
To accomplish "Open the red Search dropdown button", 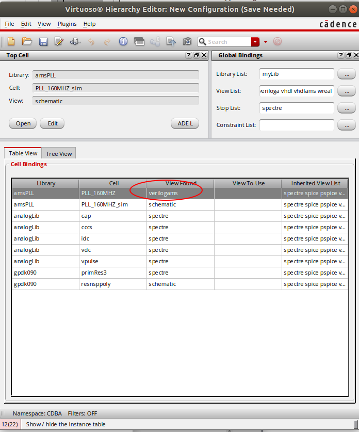I will 255,42.
